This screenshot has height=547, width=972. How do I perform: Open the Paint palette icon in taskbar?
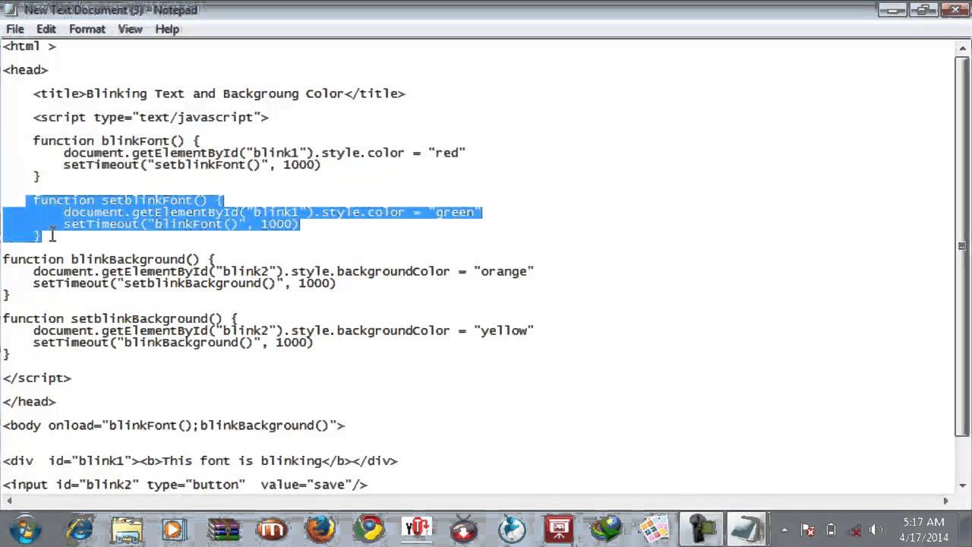(x=654, y=528)
